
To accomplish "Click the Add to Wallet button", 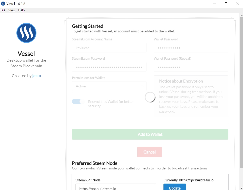I will (150, 134).
